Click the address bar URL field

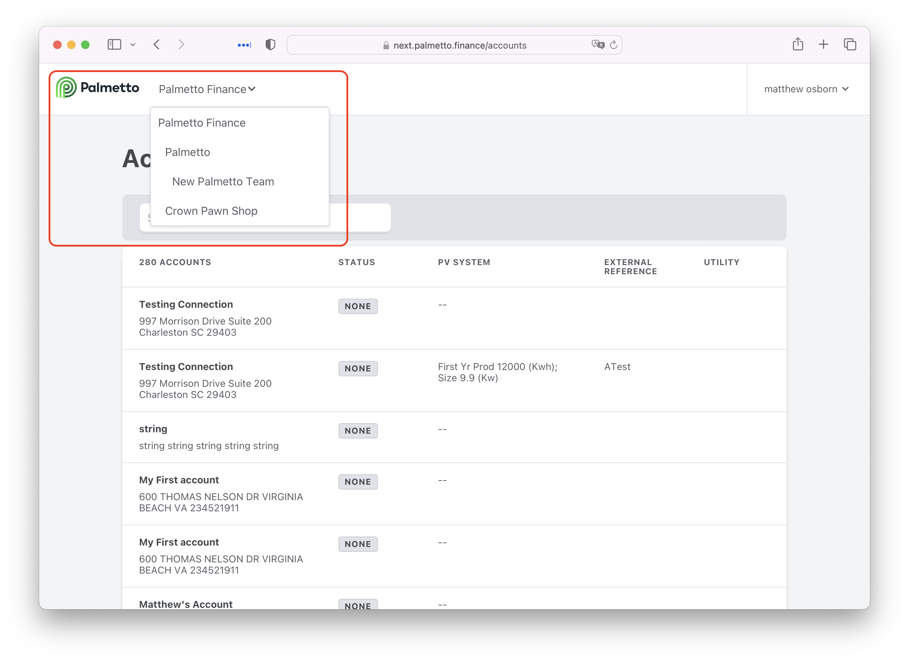point(459,45)
